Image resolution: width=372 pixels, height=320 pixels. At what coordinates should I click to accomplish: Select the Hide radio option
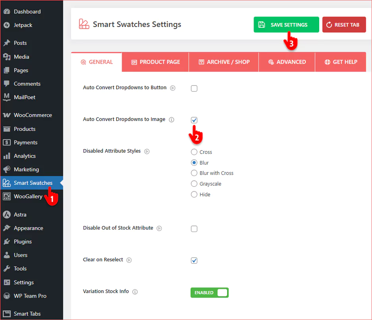tap(194, 194)
